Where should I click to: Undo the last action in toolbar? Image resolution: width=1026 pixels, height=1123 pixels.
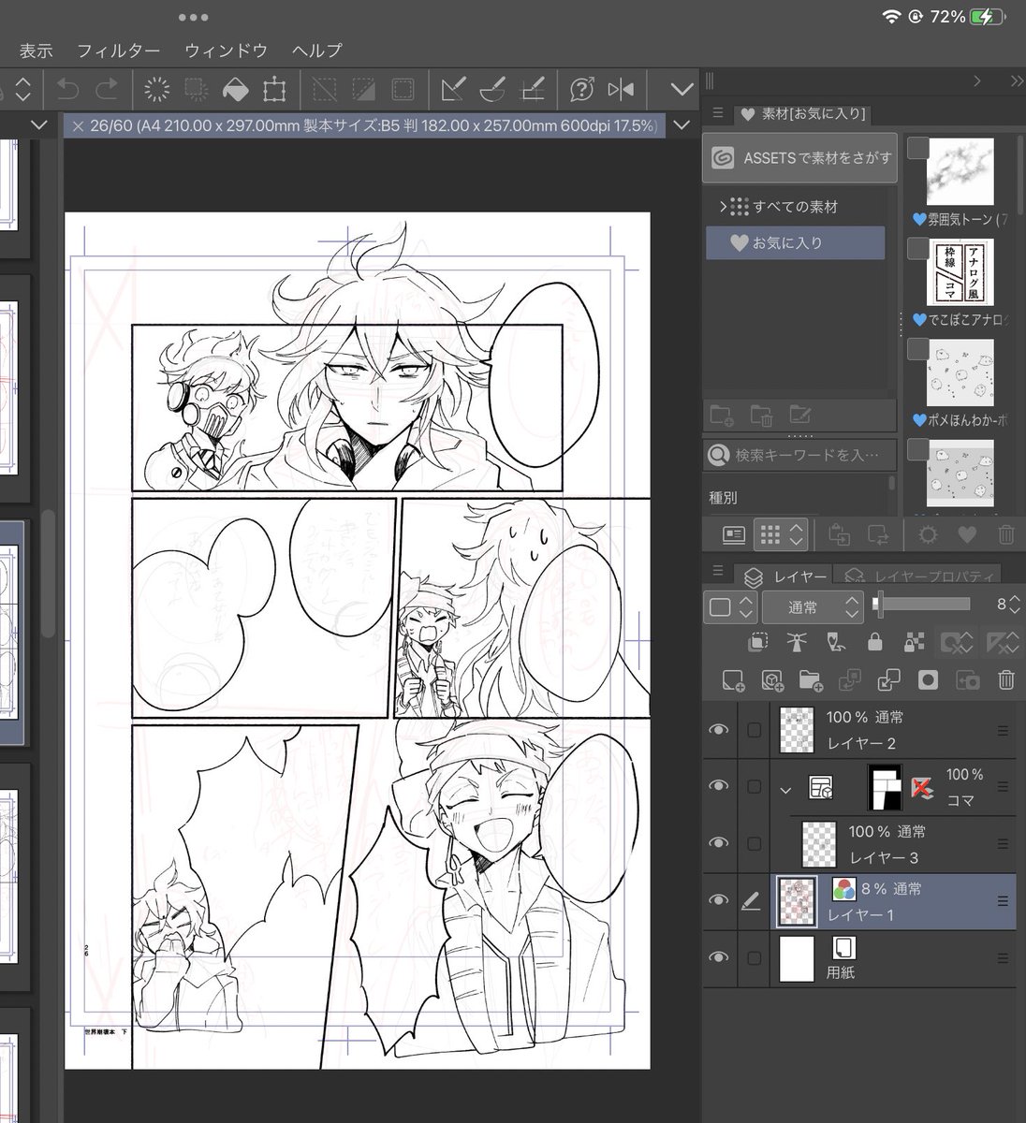68,90
